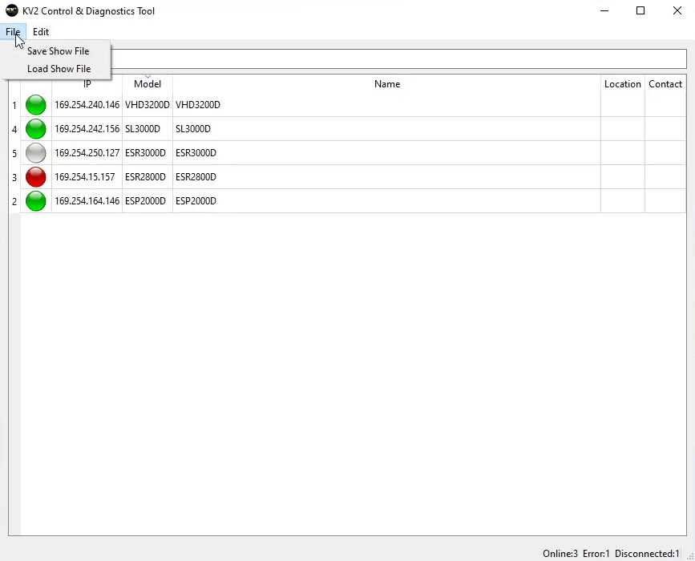Sort by the Model column header
The width and height of the screenshot is (695, 561).
[x=147, y=84]
